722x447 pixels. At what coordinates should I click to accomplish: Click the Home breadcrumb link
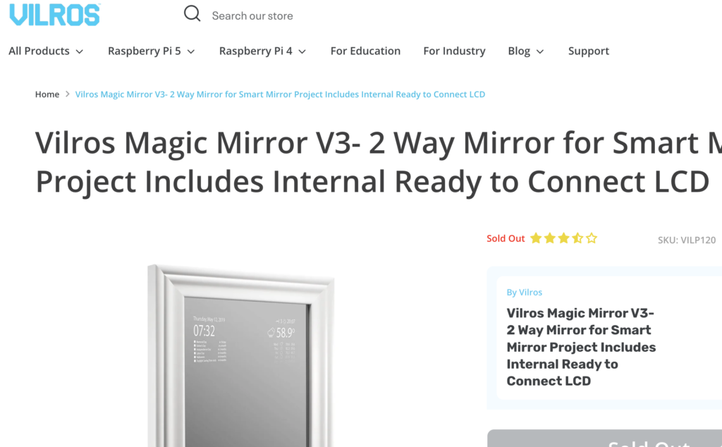click(x=47, y=94)
